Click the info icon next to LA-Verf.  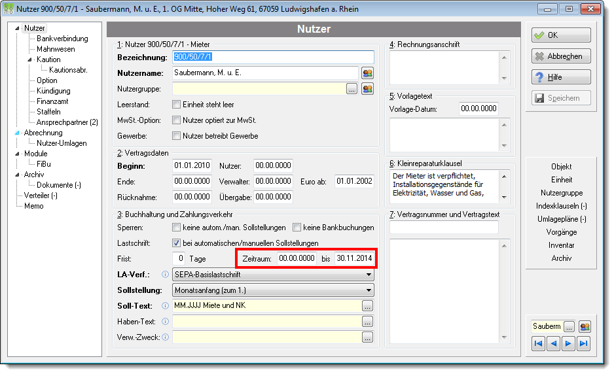click(165, 275)
